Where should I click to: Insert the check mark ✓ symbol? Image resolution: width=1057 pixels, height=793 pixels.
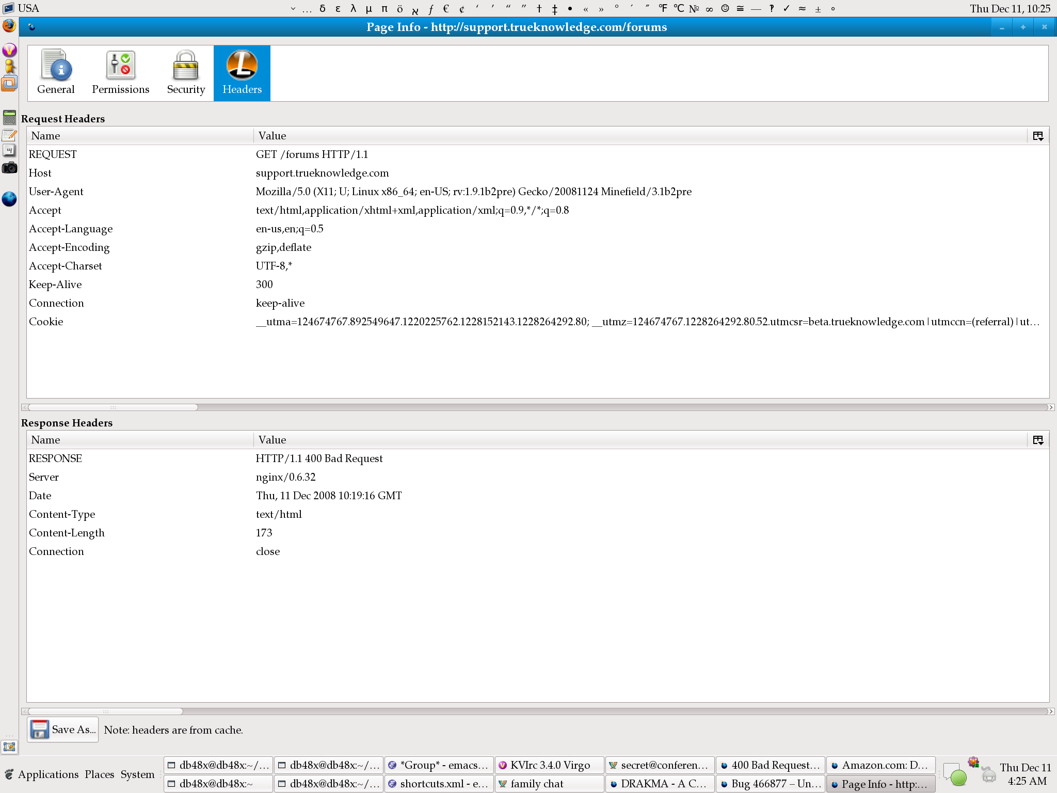tap(787, 8)
